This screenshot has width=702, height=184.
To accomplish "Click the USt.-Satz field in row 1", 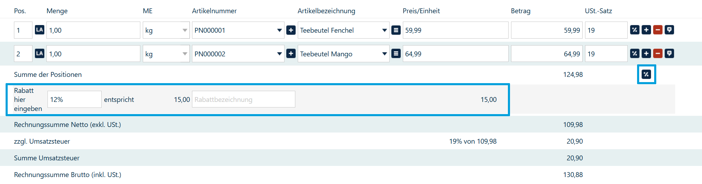I will point(606,30).
